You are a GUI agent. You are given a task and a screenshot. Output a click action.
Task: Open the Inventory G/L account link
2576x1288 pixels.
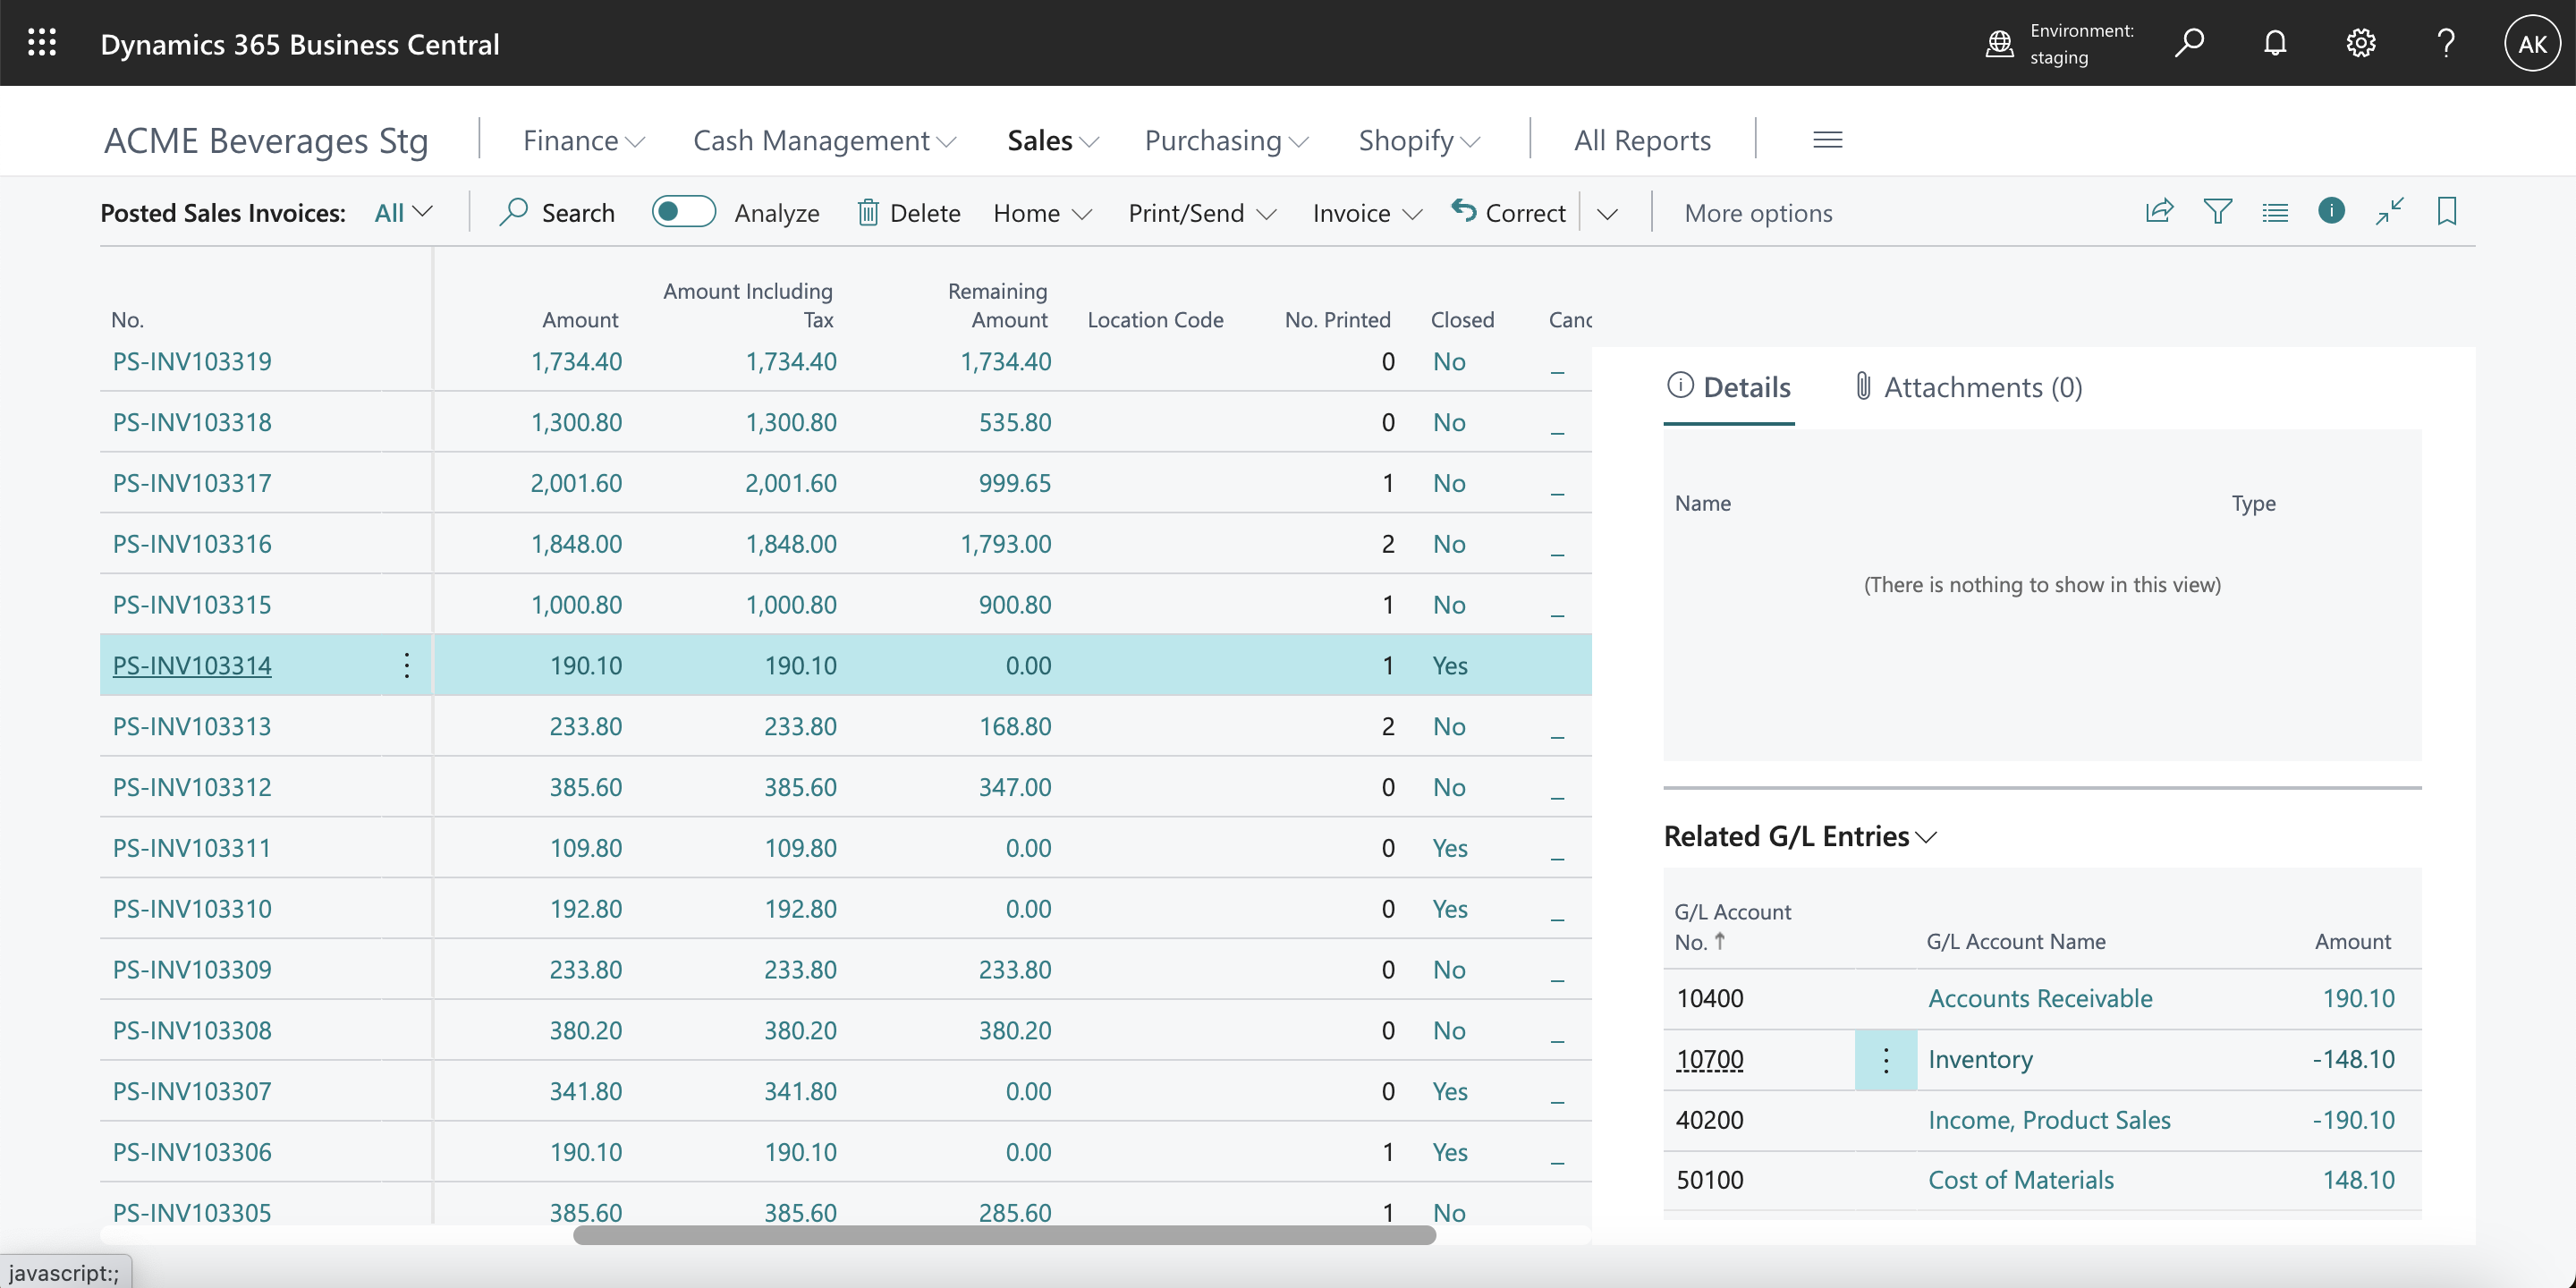(1980, 1059)
